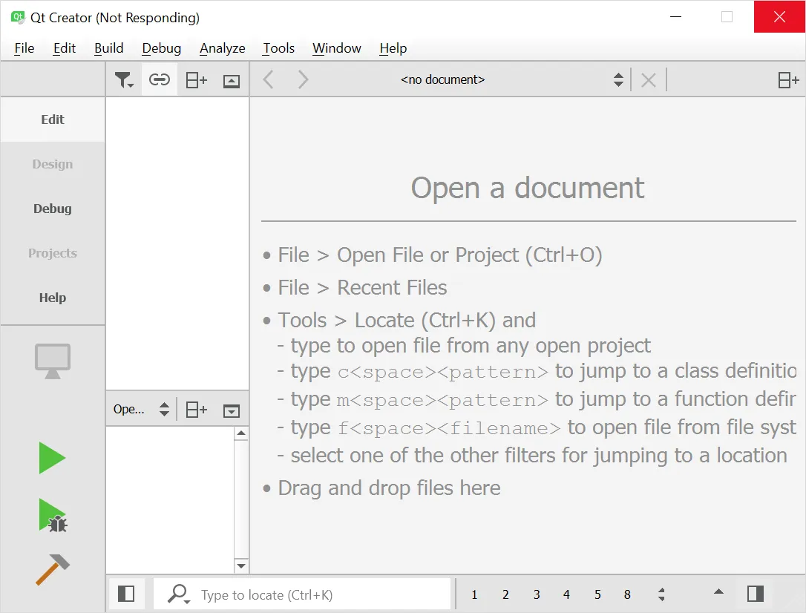
Task: Open the Analyze menu
Action: 222,48
